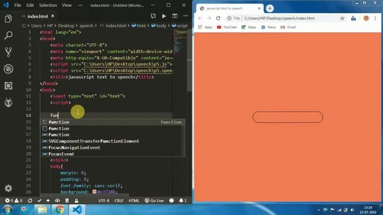
Task: Click the 'Desktop' breadcrumb
Action: 66,26
